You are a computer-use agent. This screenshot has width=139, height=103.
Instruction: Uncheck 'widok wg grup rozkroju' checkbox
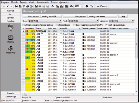106,25
